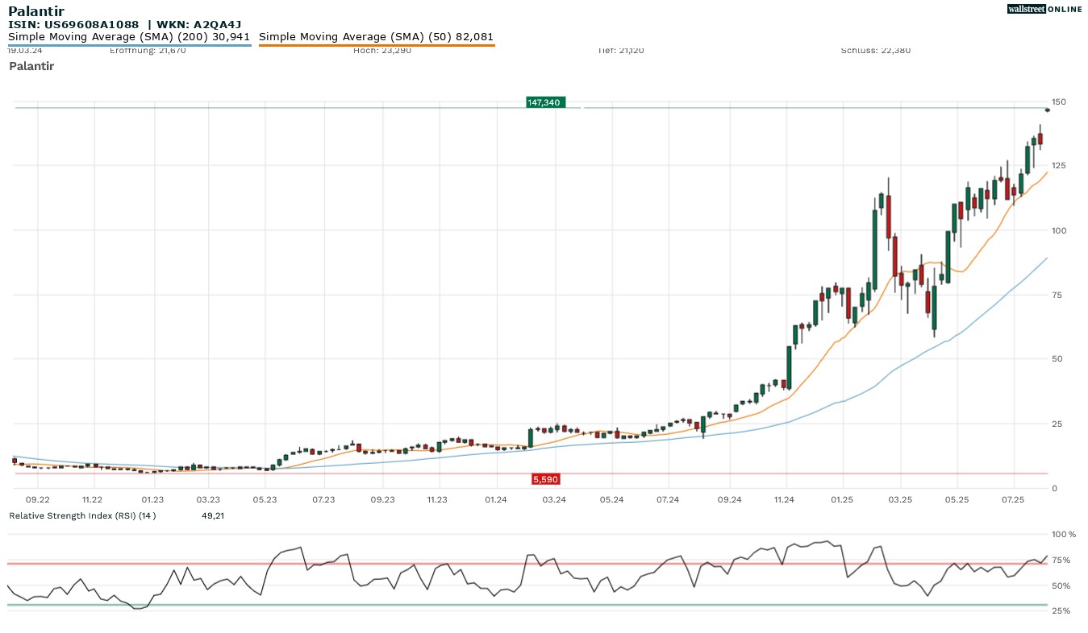Click the 11.24 date axis label

pos(783,500)
